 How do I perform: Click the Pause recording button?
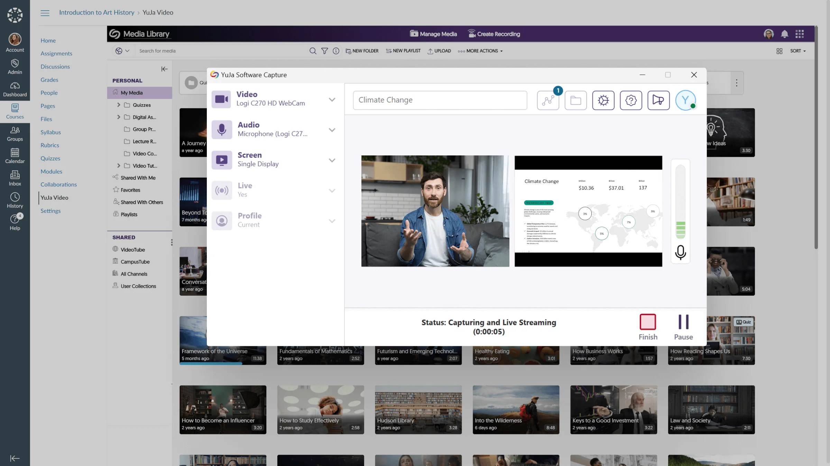683,327
